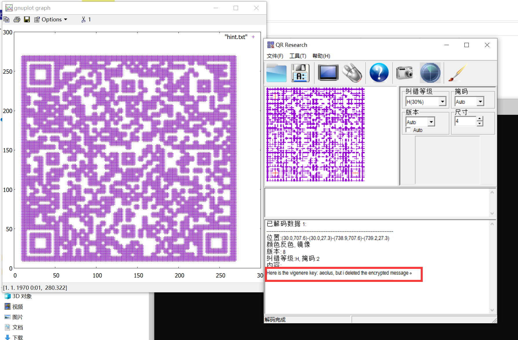Close the gnuplot graph window

(x=256, y=8)
